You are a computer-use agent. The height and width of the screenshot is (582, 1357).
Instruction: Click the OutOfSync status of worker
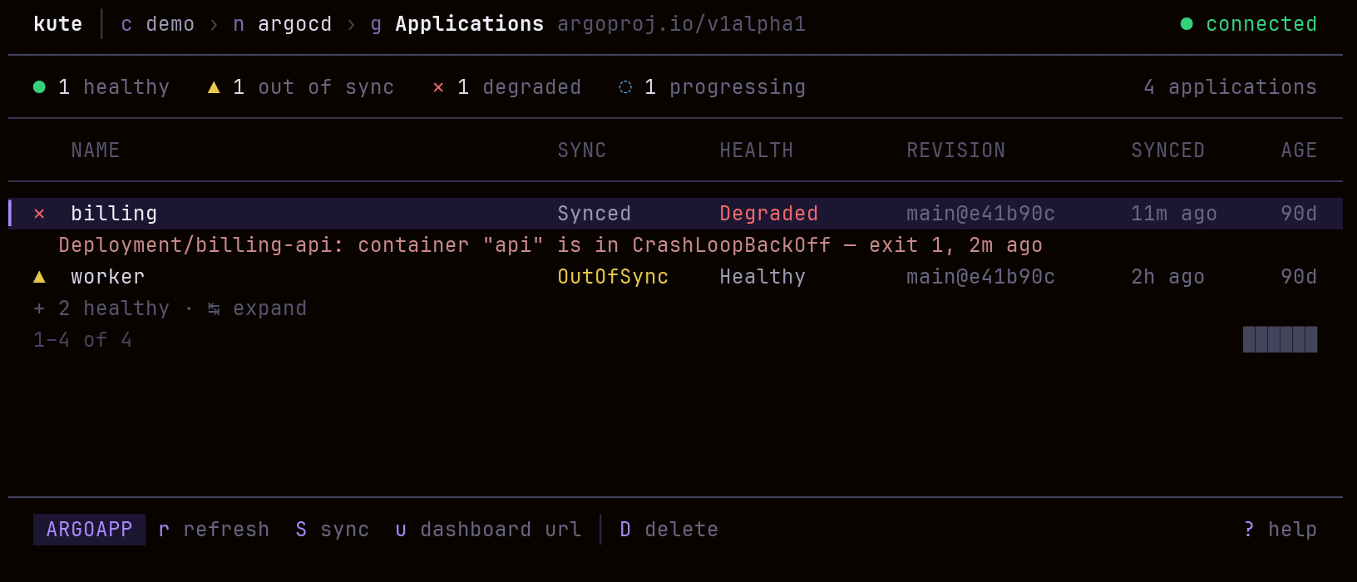pos(613,277)
